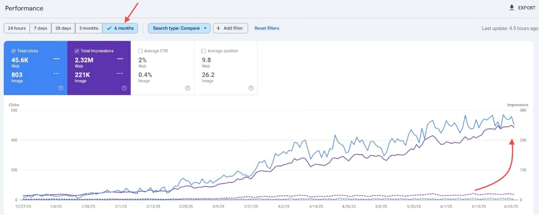This screenshot has width=539, height=215.
Task: Click help icon on Average position card
Action: [251, 88]
